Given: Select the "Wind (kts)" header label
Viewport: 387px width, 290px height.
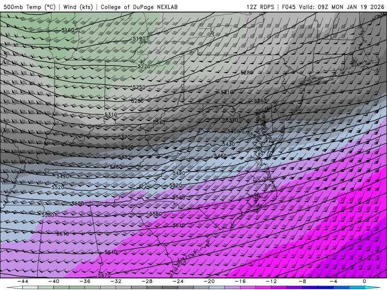Looking at the screenshot, I should pyautogui.click(x=78, y=7).
